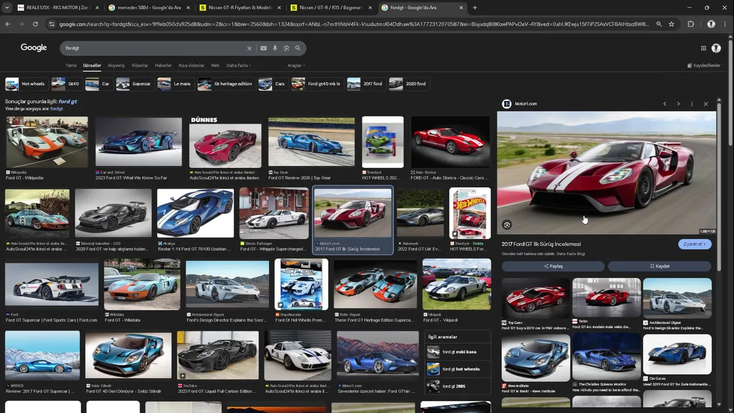This screenshot has height=413, width=734.
Task: Close the image preview panel
Action: (706, 104)
